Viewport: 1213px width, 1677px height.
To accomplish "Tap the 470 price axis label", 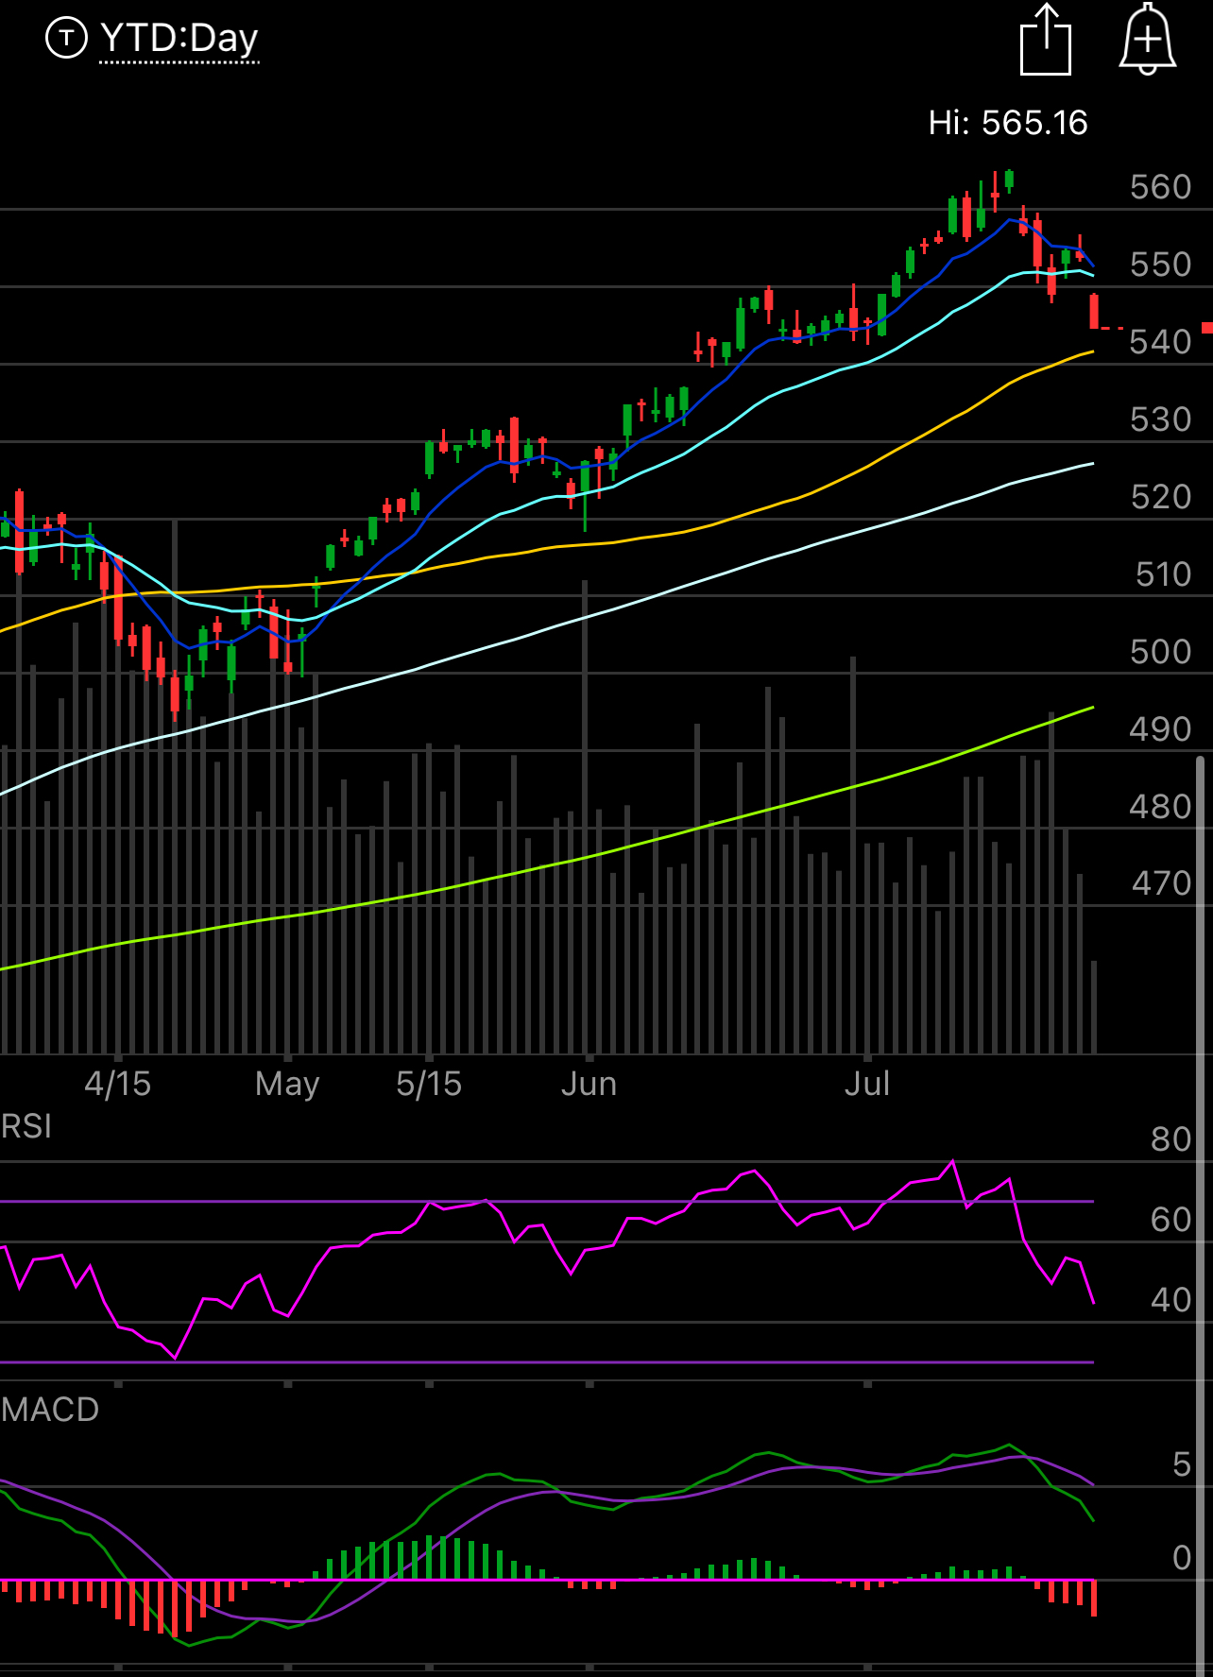I will pyautogui.click(x=1160, y=883).
